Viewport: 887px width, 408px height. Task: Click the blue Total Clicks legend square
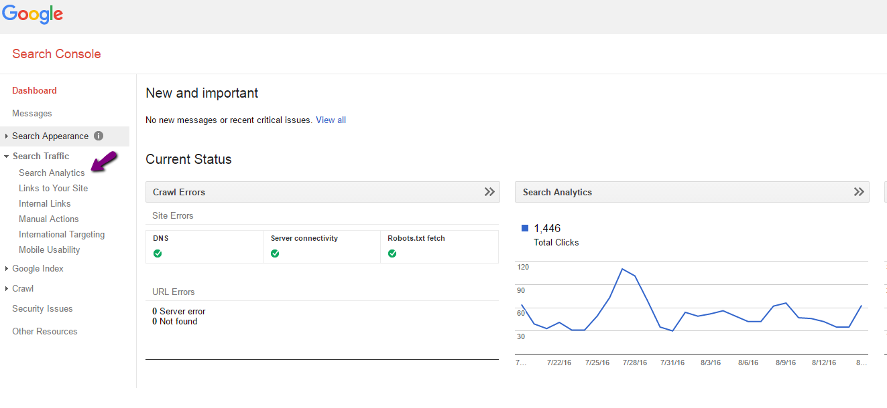[525, 228]
